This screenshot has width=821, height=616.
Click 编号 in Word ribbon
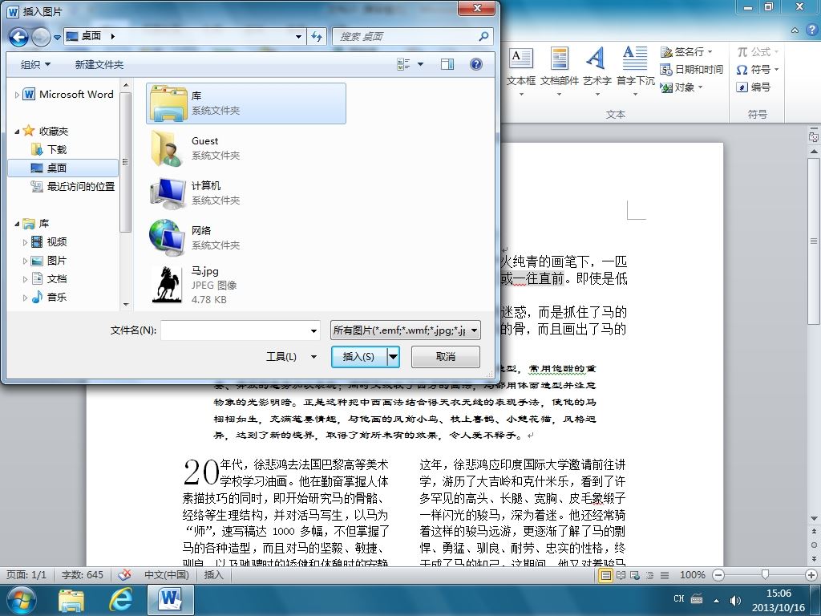point(753,87)
